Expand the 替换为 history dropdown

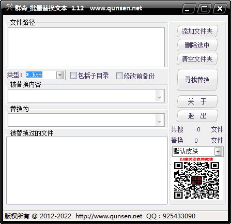click(159, 120)
